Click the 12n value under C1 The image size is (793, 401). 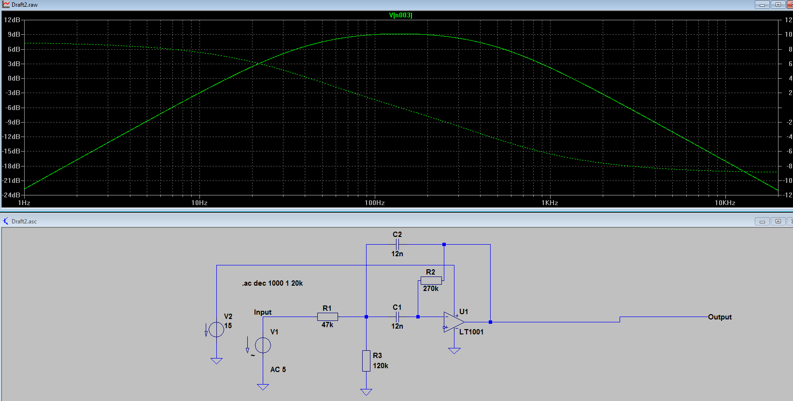[397, 326]
